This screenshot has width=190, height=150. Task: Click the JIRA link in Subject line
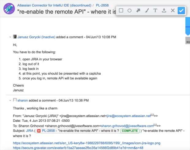coord(29,130)
